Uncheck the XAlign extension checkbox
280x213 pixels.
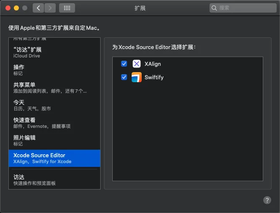click(x=124, y=64)
